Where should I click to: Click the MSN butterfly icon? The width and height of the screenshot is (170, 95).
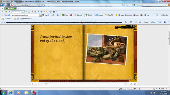[41, 12]
